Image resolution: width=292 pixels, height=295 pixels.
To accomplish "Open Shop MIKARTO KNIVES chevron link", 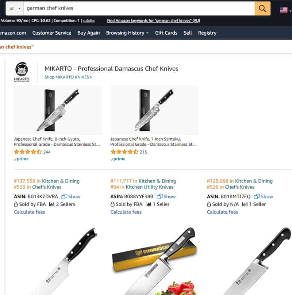I will click(68, 77).
